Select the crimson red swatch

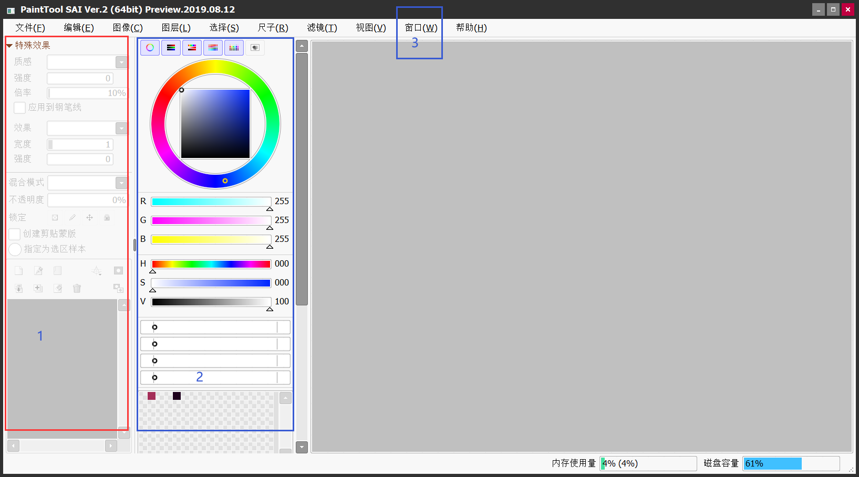[151, 396]
